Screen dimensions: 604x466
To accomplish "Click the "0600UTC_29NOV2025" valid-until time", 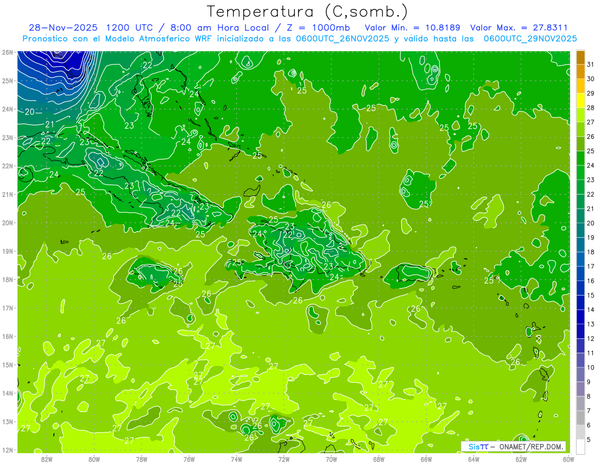I will tap(531, 39).
